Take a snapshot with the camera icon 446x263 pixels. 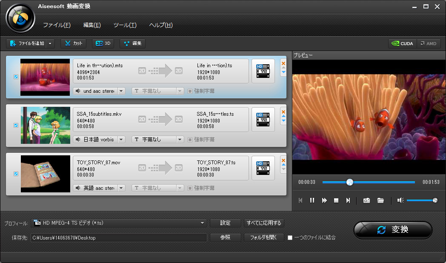(367, 200)
